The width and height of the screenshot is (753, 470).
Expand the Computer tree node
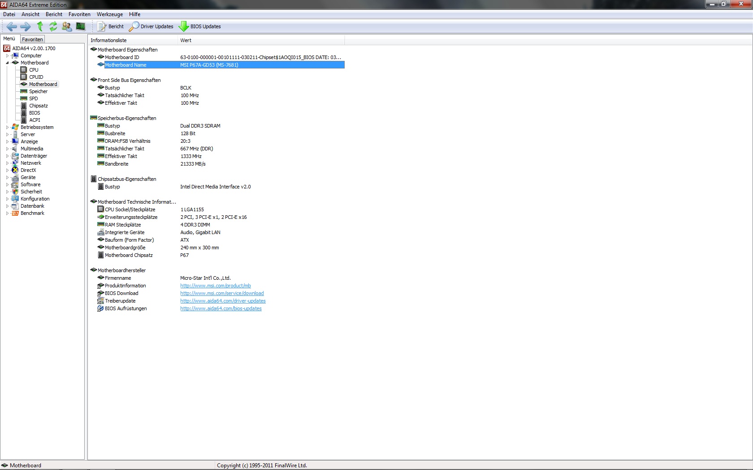click(x=7, y=56)
